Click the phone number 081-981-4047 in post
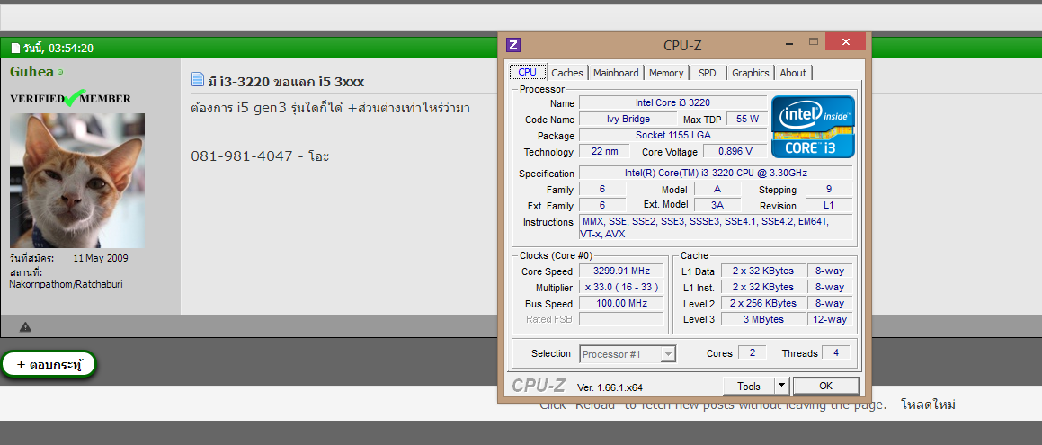The width and height of the screenshot is (1042, 445). 242,156
